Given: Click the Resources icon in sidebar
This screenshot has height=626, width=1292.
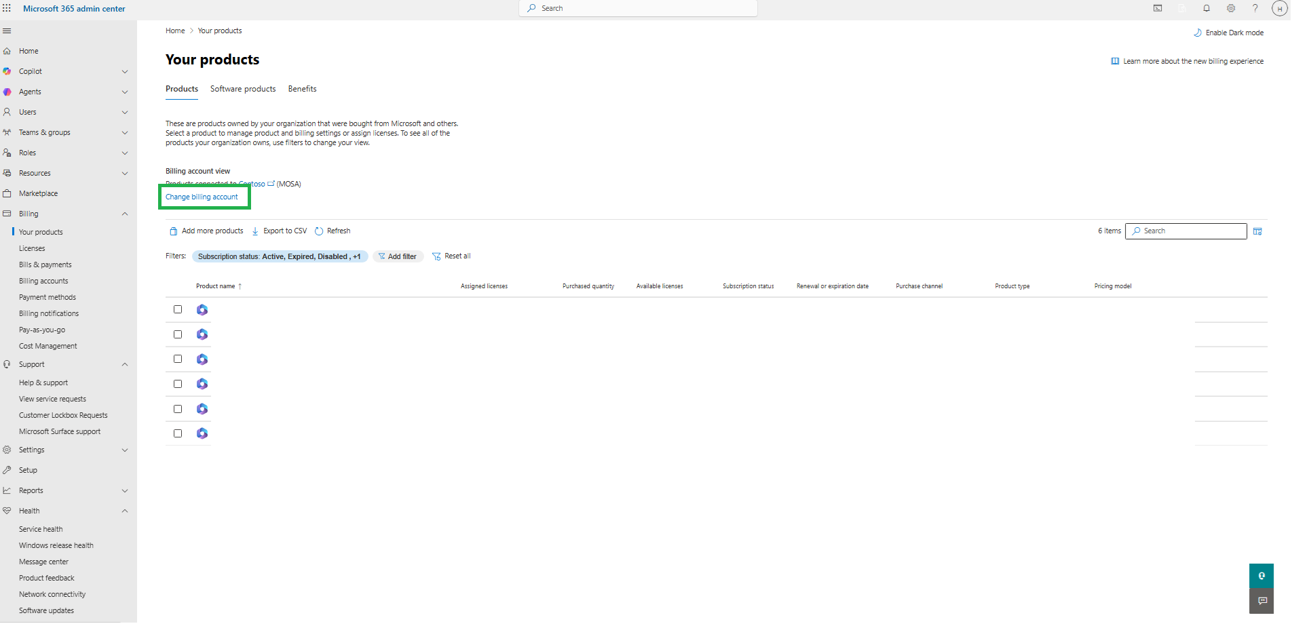Looking at the screenshot, I should [x=7, y=174].
